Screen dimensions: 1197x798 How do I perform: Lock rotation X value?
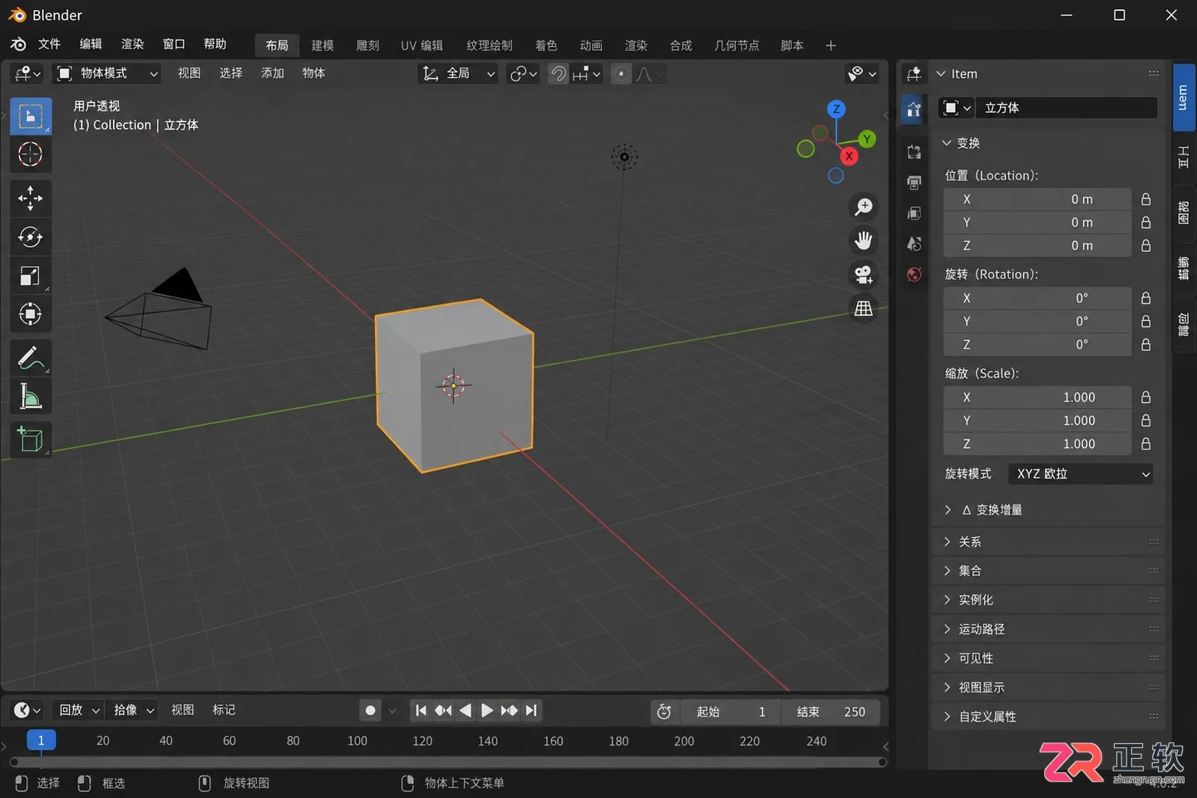1145,298
